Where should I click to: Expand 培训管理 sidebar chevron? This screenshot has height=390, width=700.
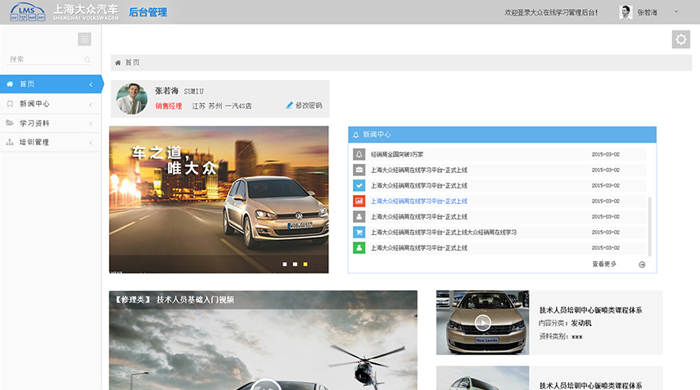pyautogui.click(x=91, y=143)
